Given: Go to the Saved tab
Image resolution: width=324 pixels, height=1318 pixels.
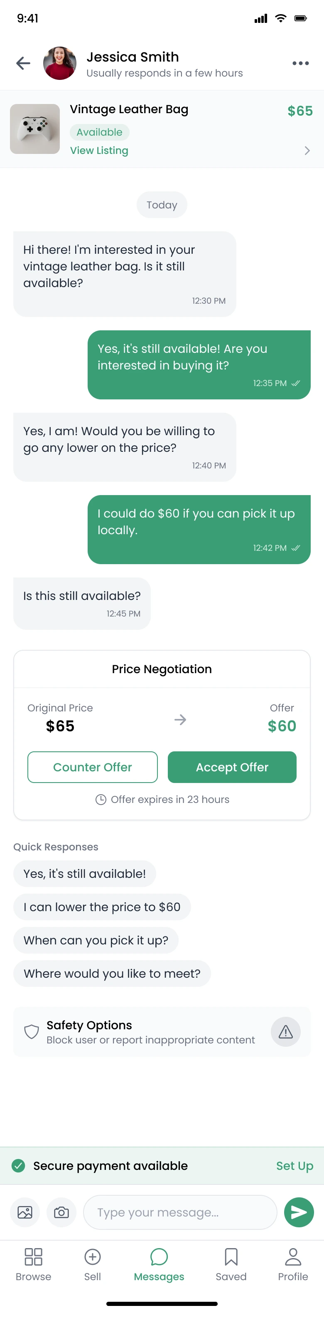Looking at the screenshot, I should (231, 1264).
